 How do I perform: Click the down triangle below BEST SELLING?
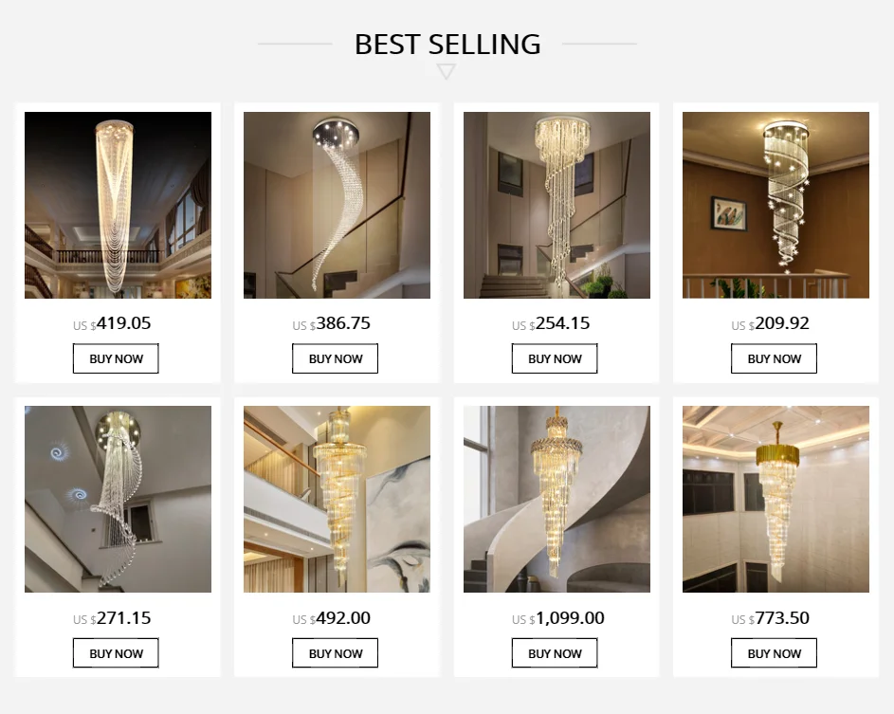(x=447, y=72)
